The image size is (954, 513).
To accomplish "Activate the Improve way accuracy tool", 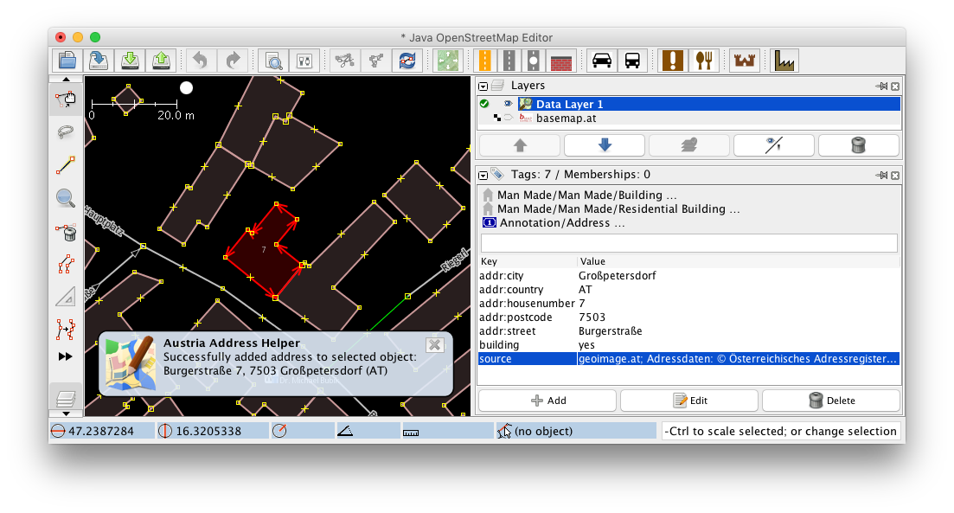I will (66, 330).
